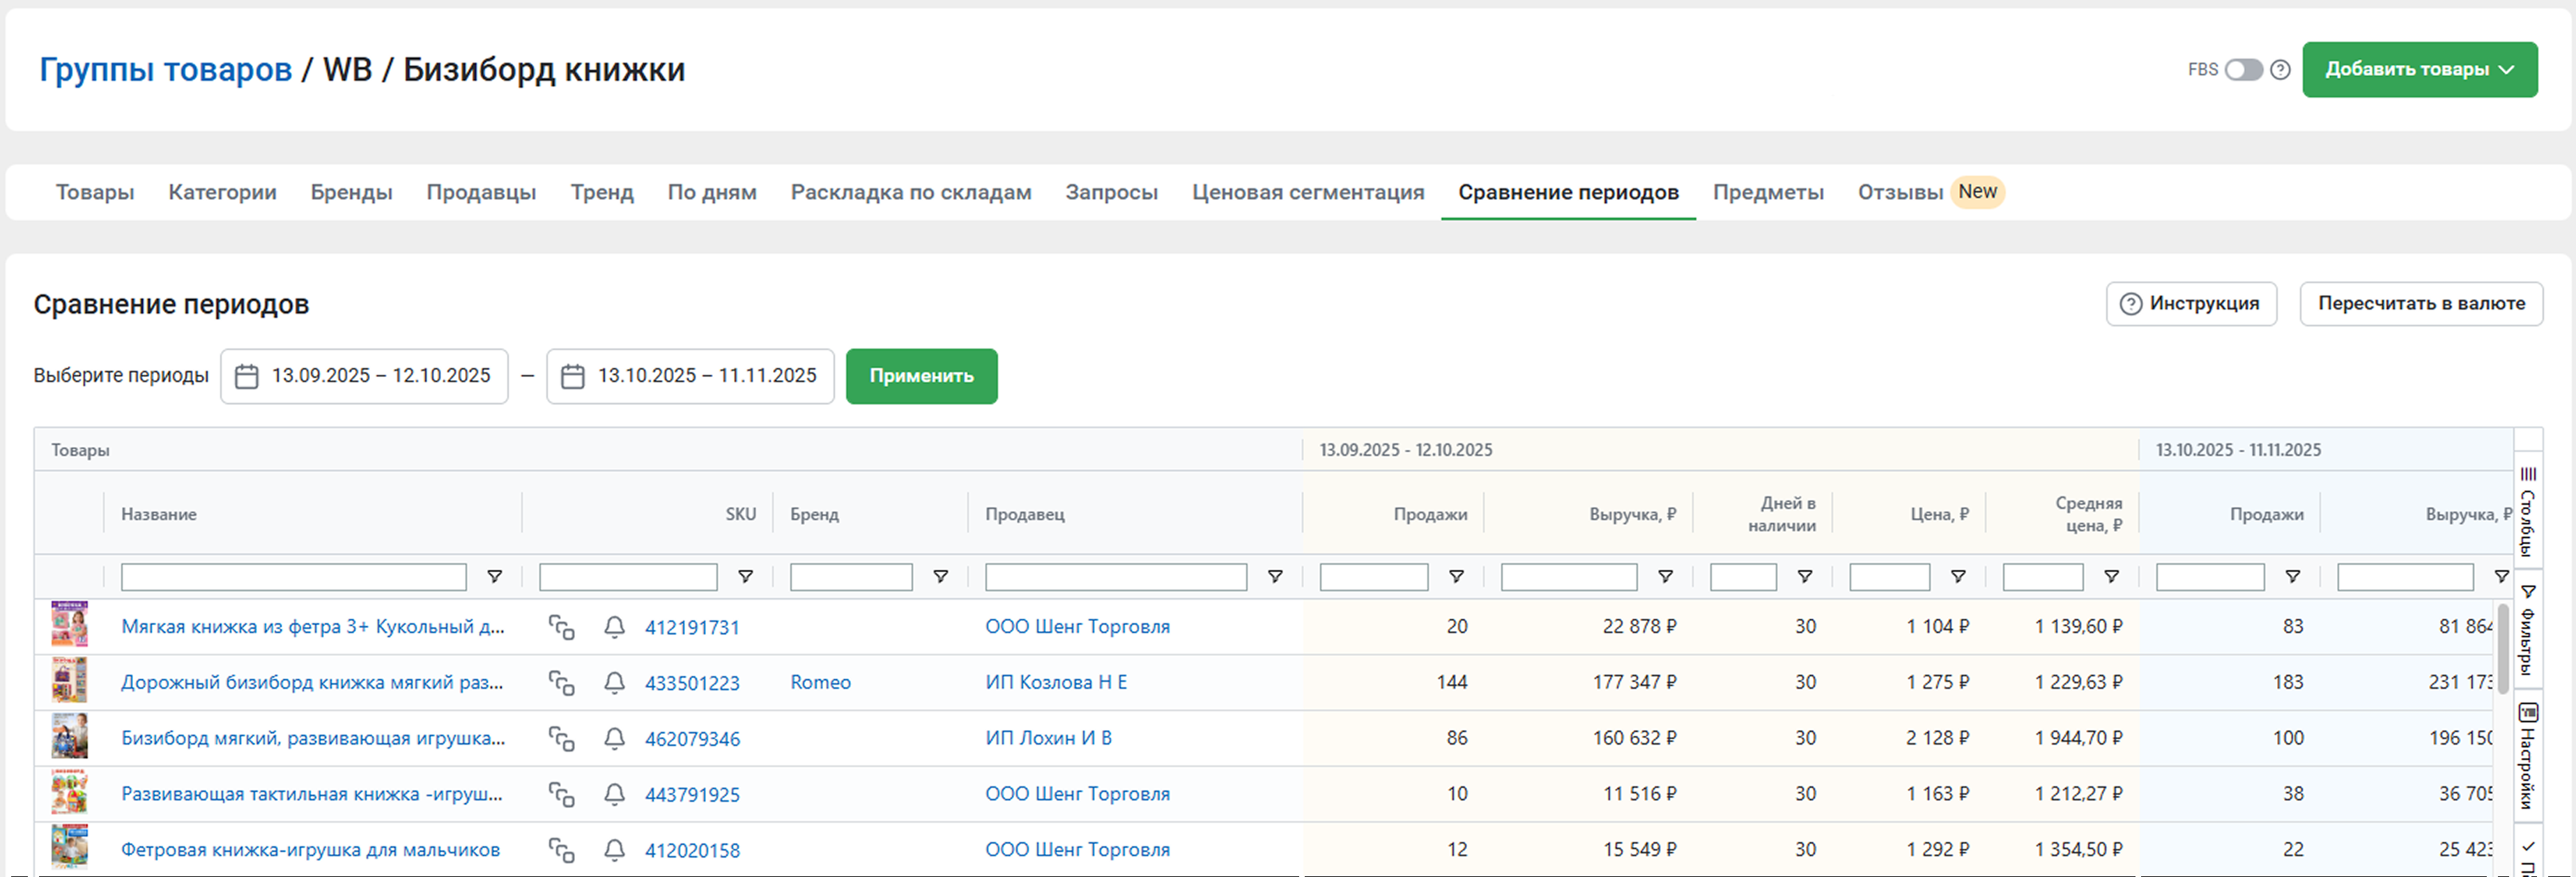
Task: Click filter icon of Бренд column
Action: tap(940, 577)
